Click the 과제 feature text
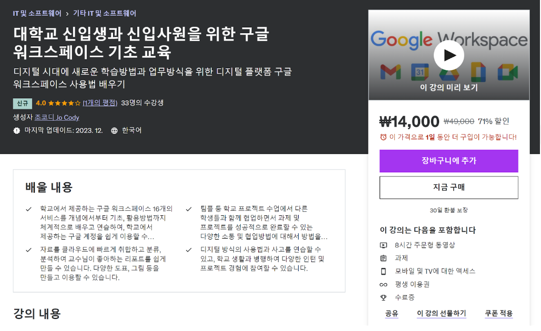 (x=401, y=258)
